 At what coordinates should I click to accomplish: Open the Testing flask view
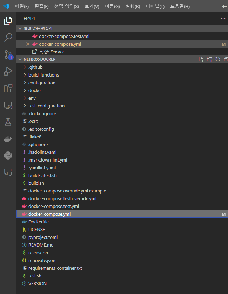8,122
